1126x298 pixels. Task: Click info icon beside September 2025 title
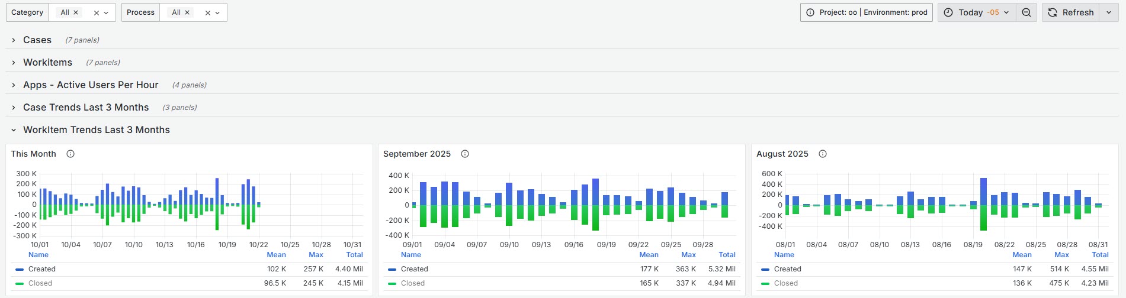pos(465,154)
